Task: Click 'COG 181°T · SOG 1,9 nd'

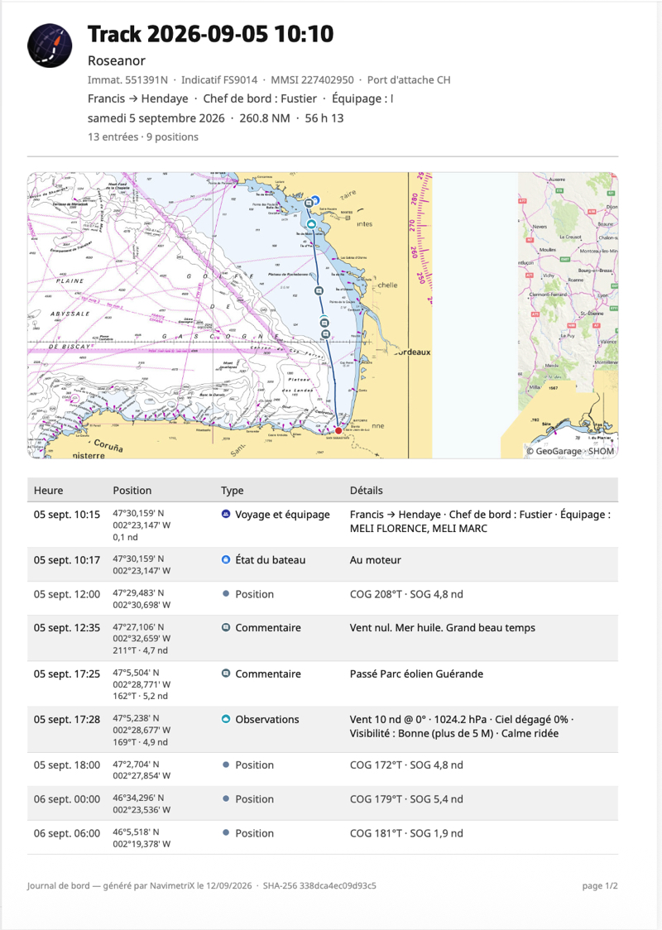Action: tap(406, 833)
